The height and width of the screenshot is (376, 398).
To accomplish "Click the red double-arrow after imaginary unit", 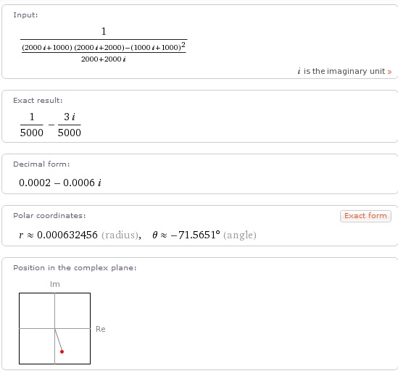I will (x=389, y=72).
